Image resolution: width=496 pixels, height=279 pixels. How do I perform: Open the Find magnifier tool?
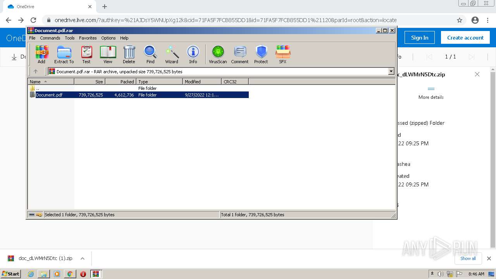click(150, 54)
